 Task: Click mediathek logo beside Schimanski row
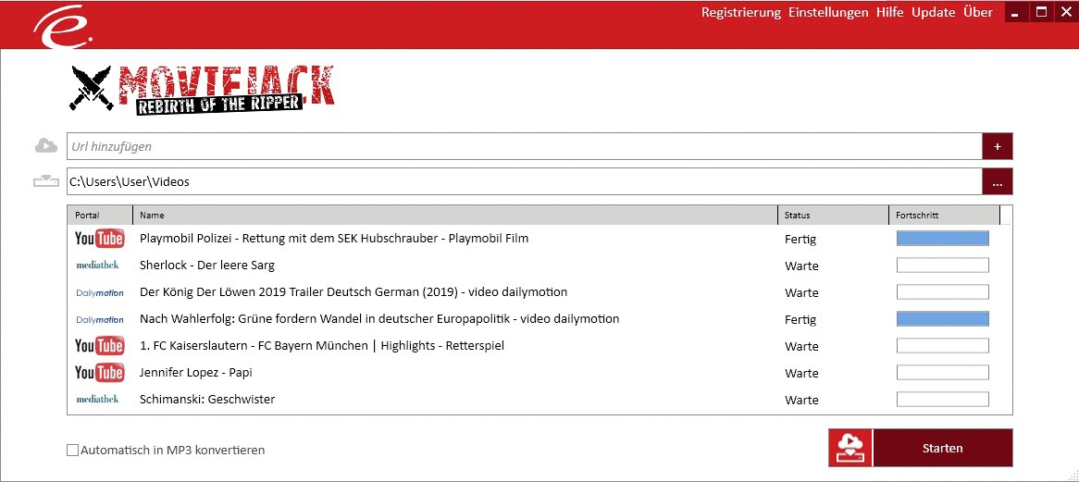98,399
